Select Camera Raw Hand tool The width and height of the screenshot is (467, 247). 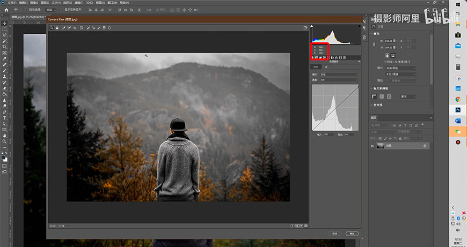(56, 28)
